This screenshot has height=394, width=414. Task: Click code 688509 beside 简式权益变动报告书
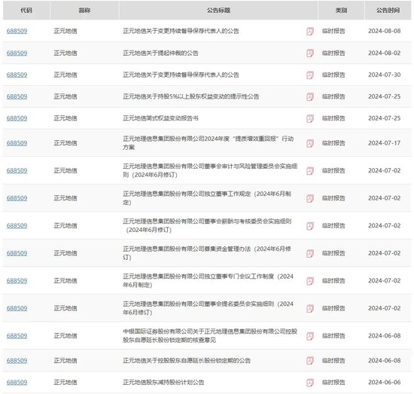tap(17, 118)
